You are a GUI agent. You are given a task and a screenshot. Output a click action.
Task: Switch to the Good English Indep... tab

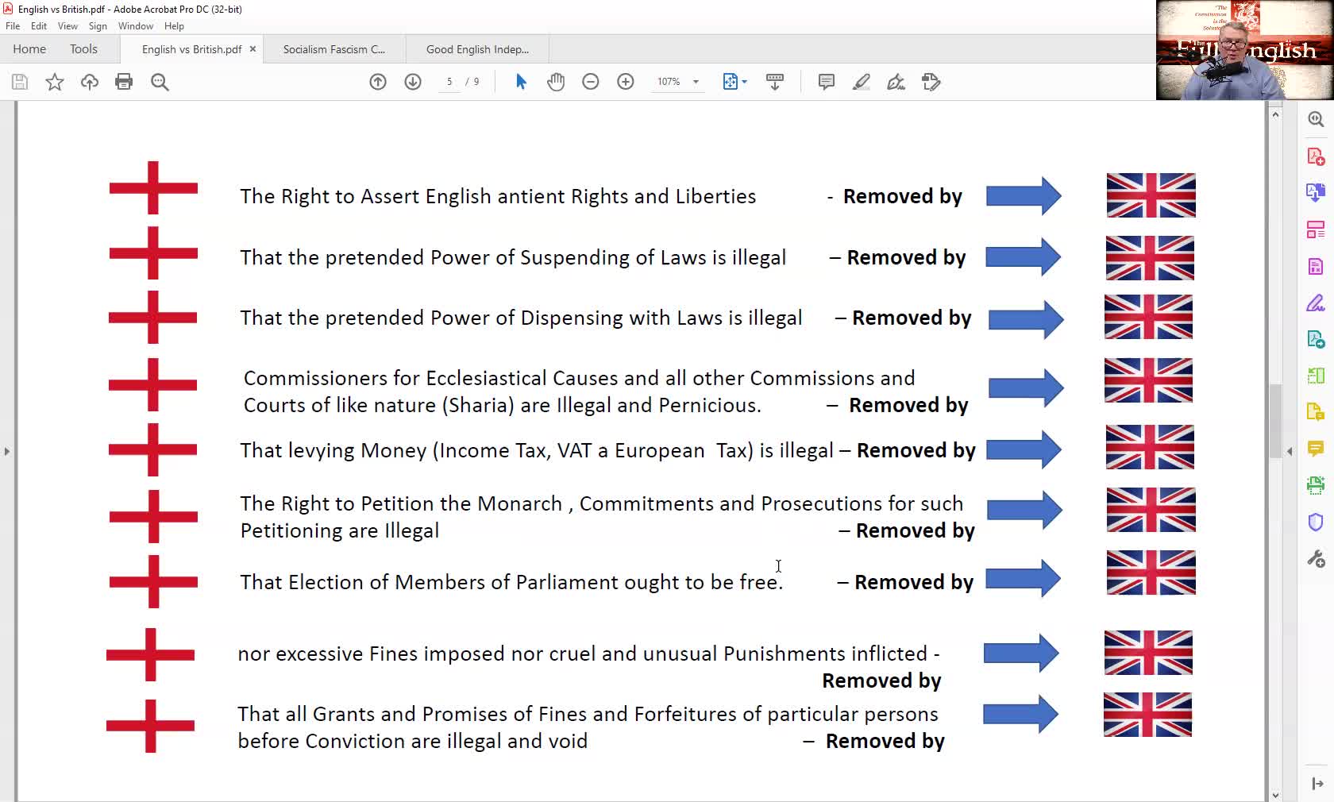point(477,49)
